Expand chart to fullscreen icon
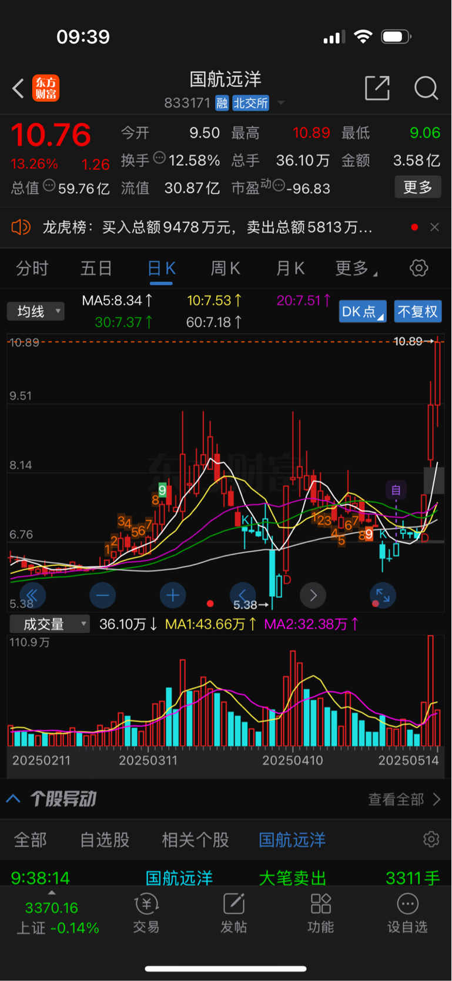The image size is (452, 981). tap(383, 596)
